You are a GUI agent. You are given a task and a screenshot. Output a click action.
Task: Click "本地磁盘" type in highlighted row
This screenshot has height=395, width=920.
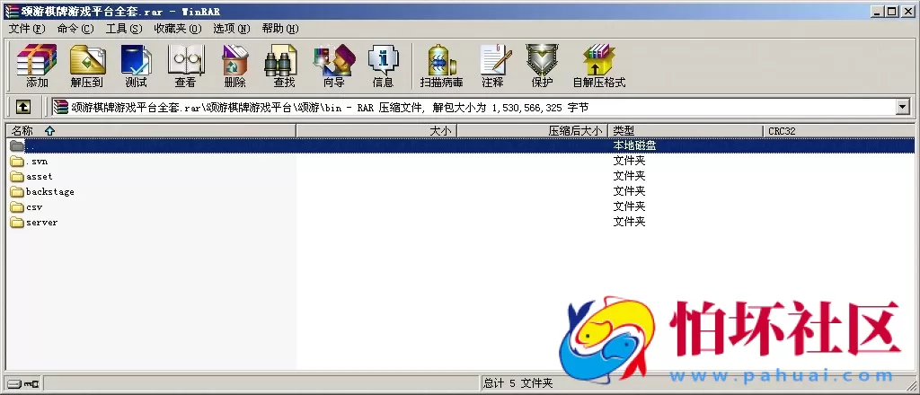click(634, 145)
